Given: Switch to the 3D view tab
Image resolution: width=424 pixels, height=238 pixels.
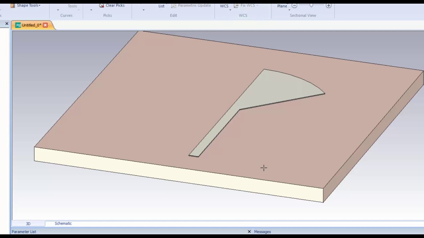Looking at the screenshot, I should point(28,224).
